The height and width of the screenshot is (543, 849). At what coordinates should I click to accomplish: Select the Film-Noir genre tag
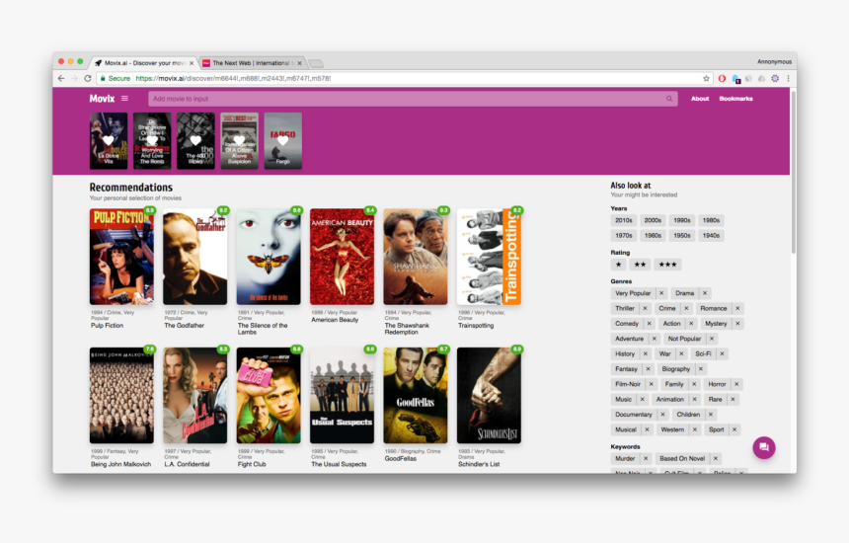628,384
